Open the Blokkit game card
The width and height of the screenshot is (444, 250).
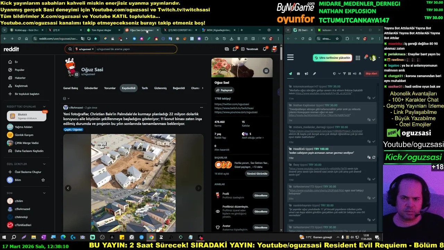(x=26, y=116)
